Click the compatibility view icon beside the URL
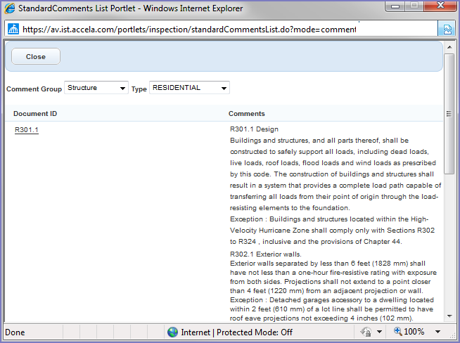The image size is (460, 343). [447, 30]
